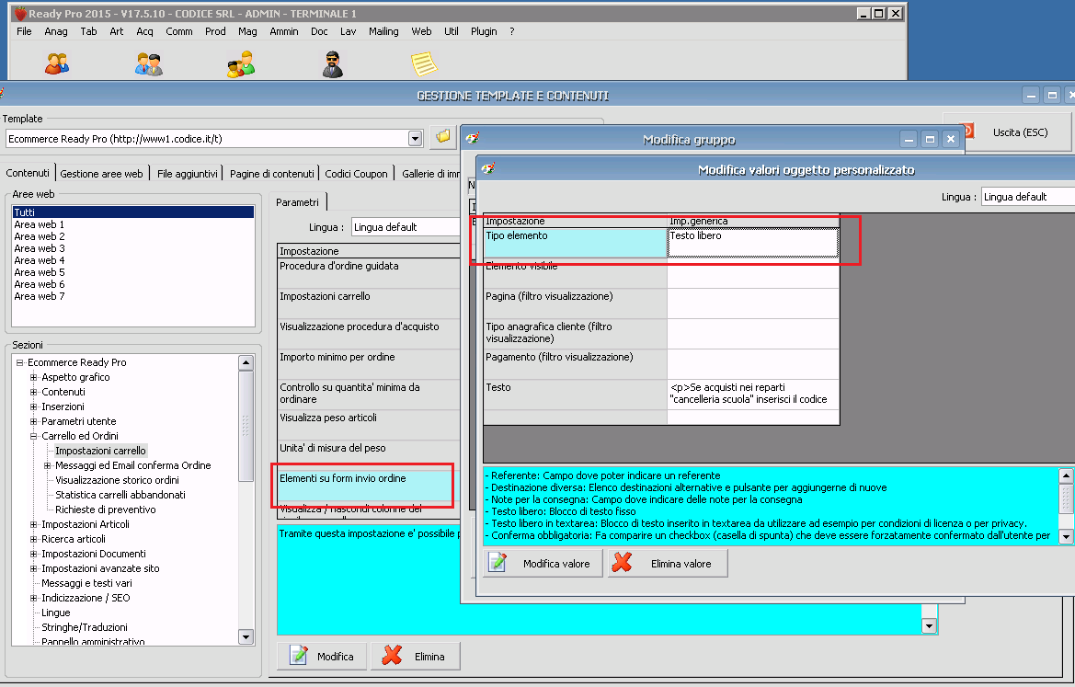The height and width of the screenshot is (687, 1075).
Task: Click description pane scrollbar down arrow
Action: point(929,625)
